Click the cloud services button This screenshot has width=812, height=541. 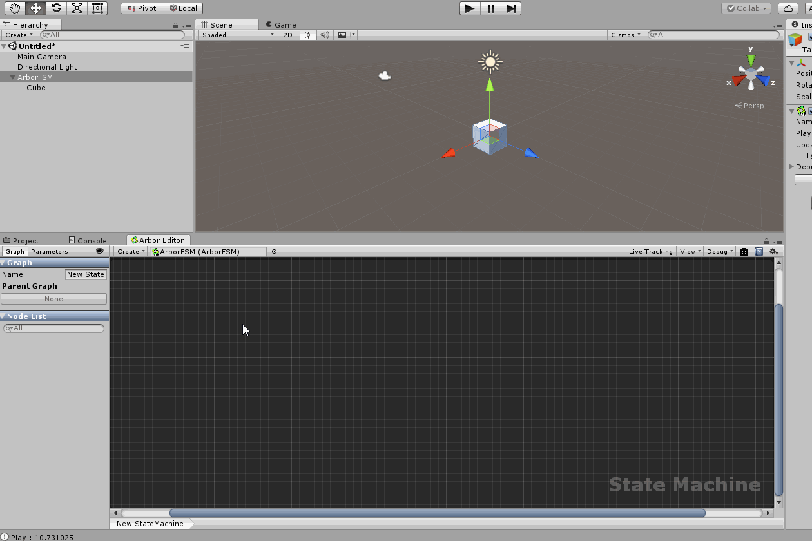tap(788, 8)
